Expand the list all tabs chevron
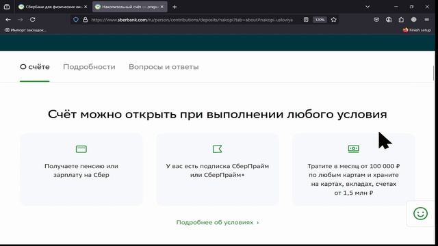The width and height of the screenshot is (438, 246). click(368, 7)
